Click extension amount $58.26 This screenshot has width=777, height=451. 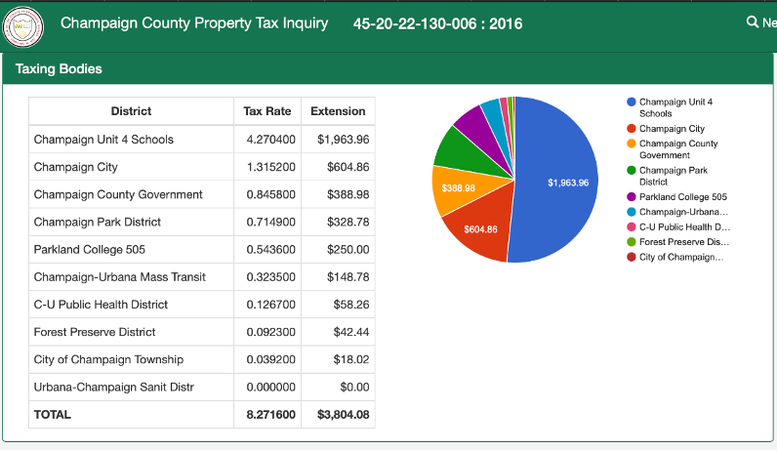pyautogui.click(x=350, y=305)
